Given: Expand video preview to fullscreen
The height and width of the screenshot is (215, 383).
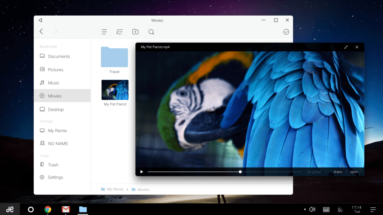Looking at the screenshot, I should coord(346,47).
